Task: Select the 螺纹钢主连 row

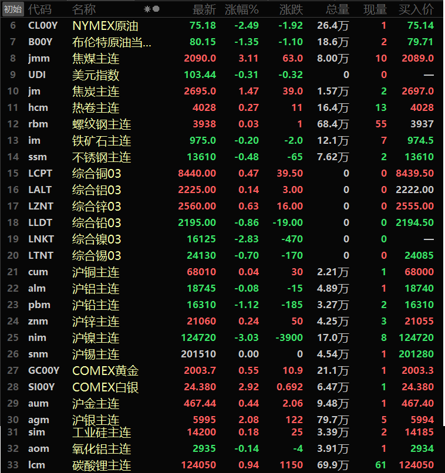Action: (x=222, y=124)
